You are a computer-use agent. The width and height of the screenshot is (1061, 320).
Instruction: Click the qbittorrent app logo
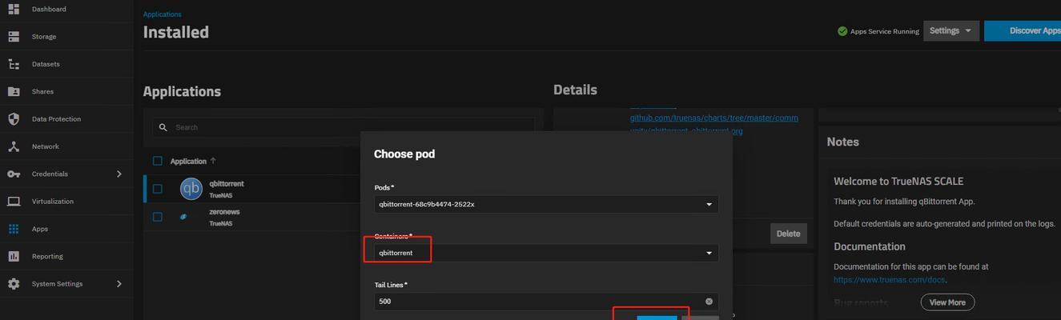[191, 189]
